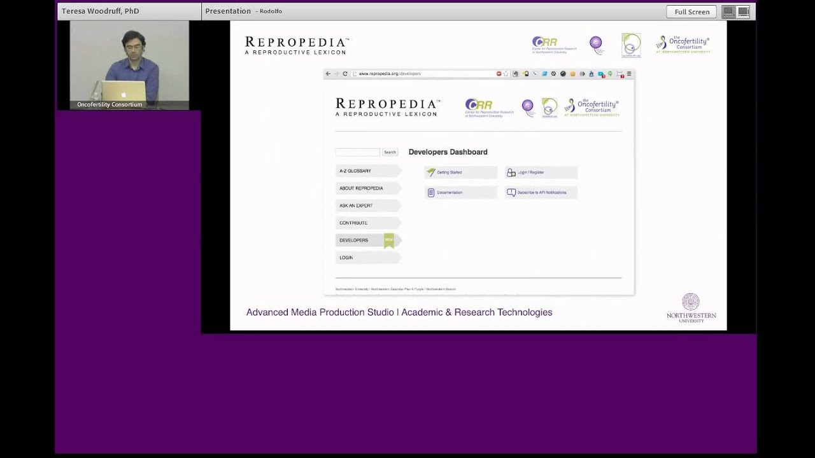Viewport: 815px width, 458px height.
Task: Click the Presentation panel title
Action: 228,11
